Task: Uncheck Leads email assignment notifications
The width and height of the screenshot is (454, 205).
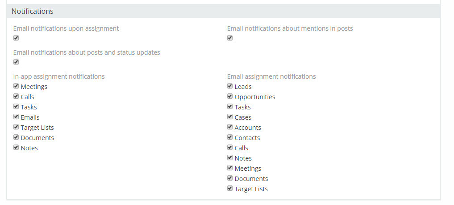Action: pos(230,86)
